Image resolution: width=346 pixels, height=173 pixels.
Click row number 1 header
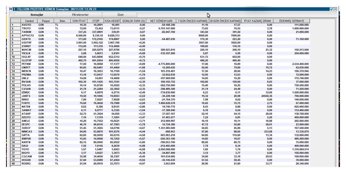(x=16, y=25)
